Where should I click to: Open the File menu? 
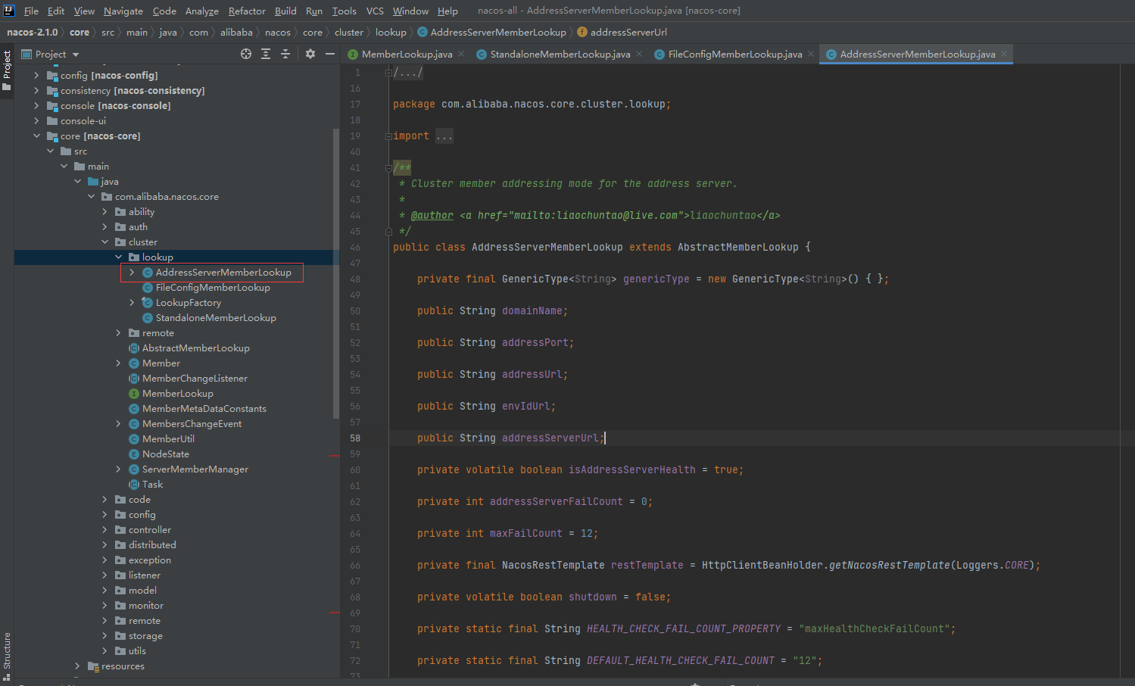pyautogui.click(x=31, y=11)
